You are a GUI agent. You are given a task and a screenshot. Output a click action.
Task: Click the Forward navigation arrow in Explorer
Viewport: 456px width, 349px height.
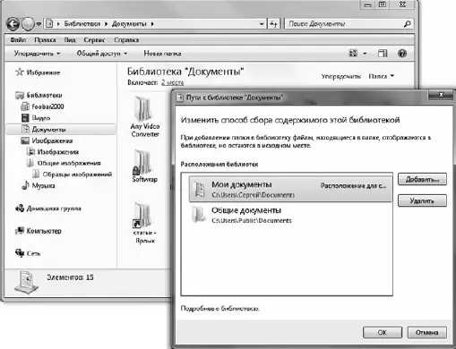point(28,24)
